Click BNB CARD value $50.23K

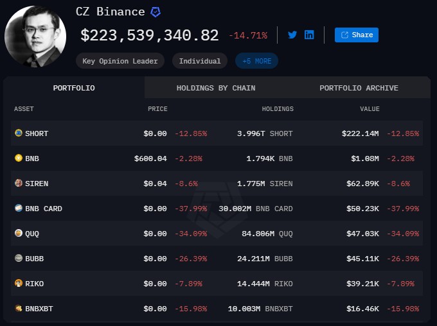[363, 209]
